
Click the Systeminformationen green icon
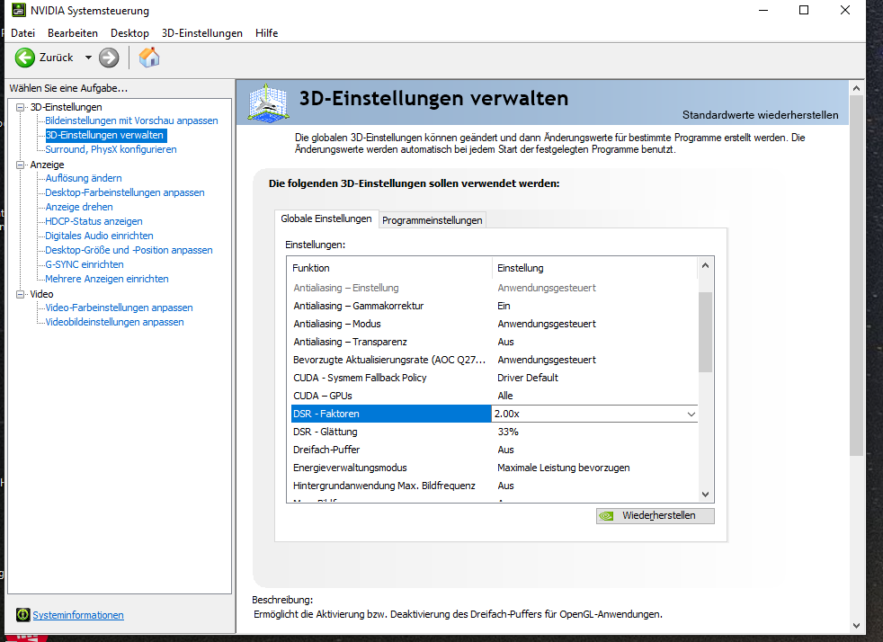pos(22,615)
